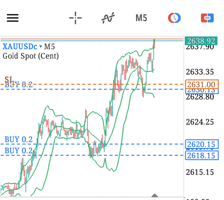Click the gray chart shift triangle marker
The height and width of the screenshot is (200, 224).
click(x=154, y=195)
